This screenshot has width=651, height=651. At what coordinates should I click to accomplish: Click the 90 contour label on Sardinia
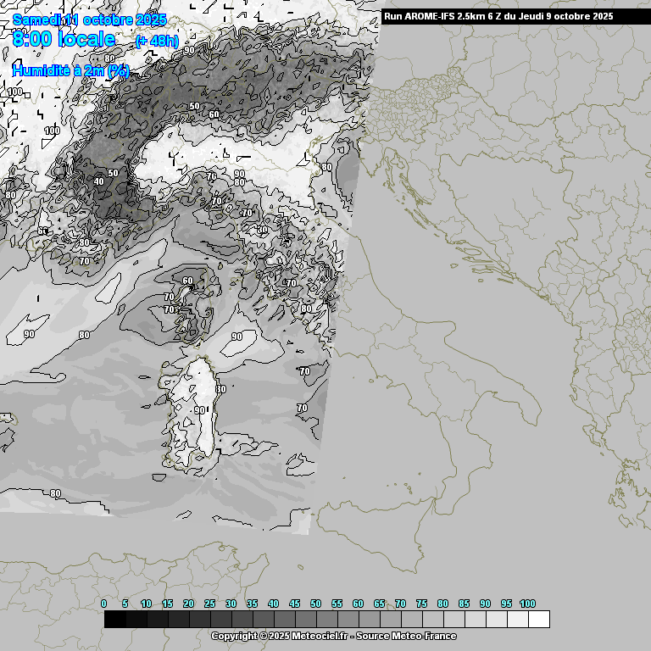(200, 410)
